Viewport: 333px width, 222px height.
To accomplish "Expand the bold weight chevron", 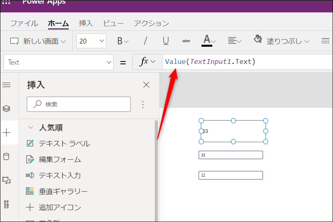I will 126,42.
